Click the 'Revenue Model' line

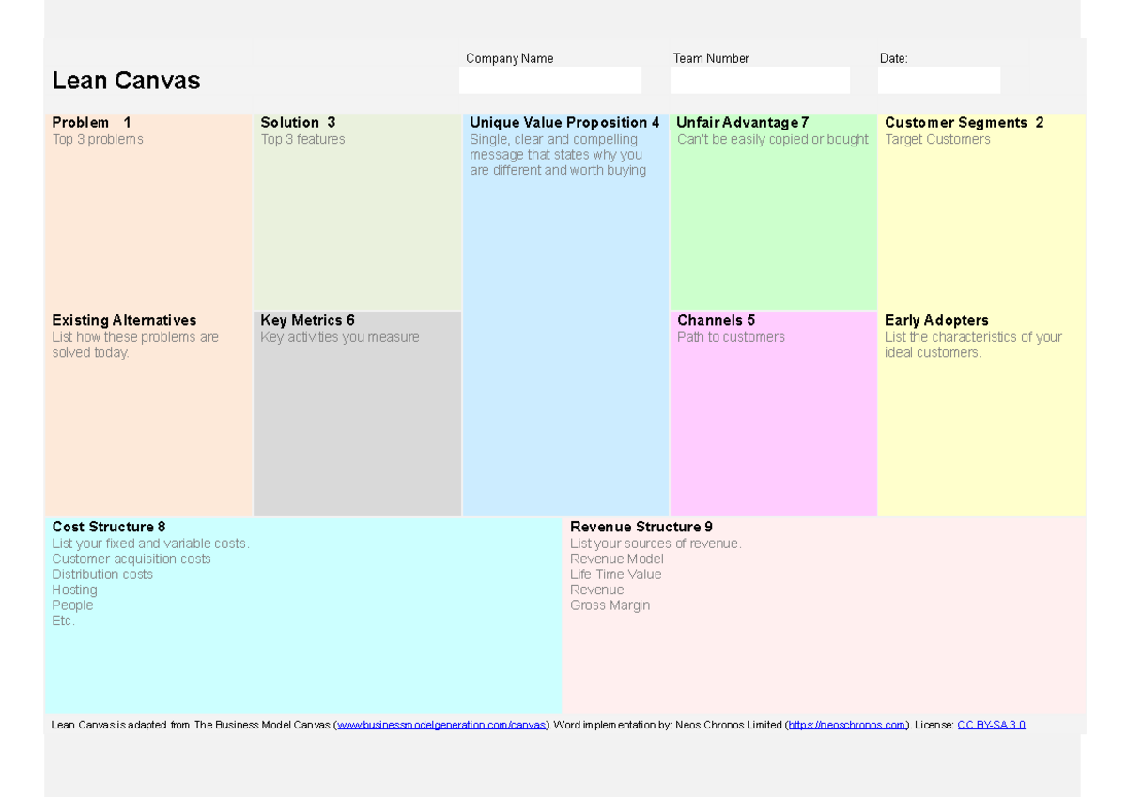click(x=616, y=559)
